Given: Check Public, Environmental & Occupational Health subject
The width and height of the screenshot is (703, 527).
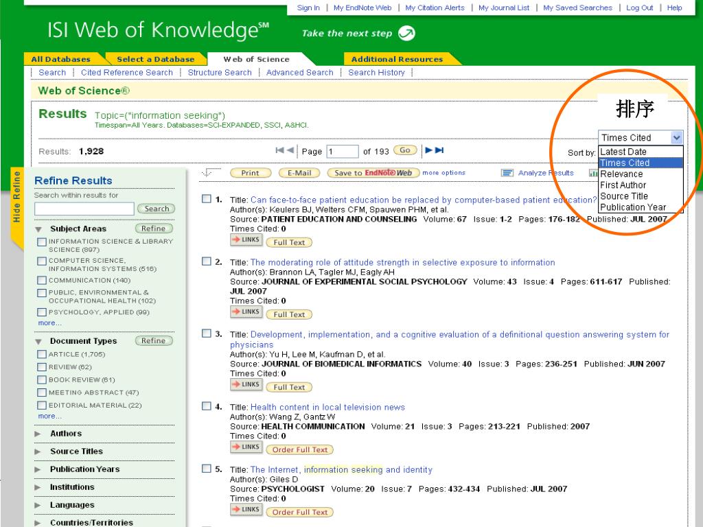Looking at the screenshot, I should point(42,292).
